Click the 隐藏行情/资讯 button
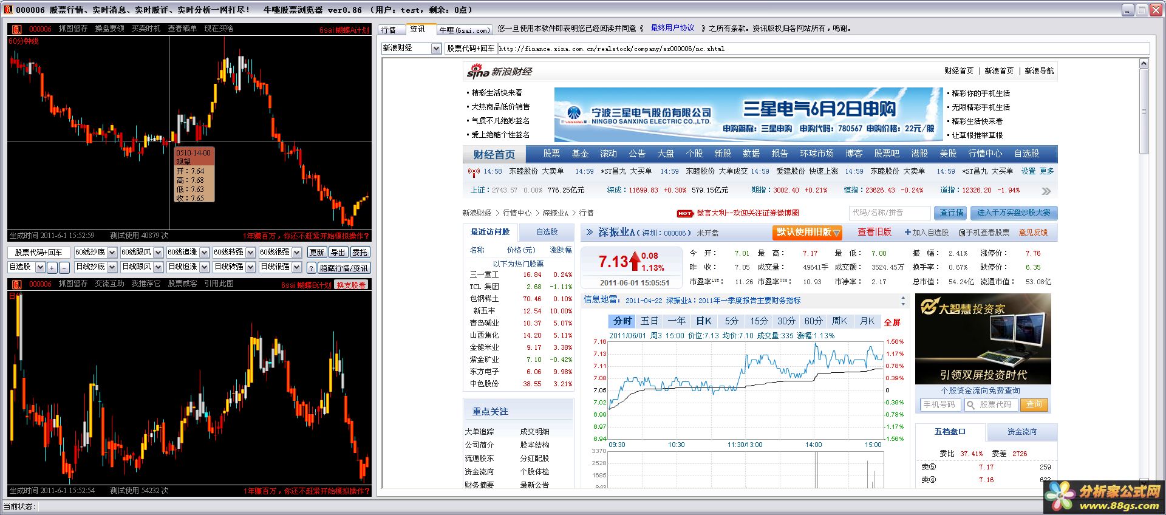 [344, 267]
